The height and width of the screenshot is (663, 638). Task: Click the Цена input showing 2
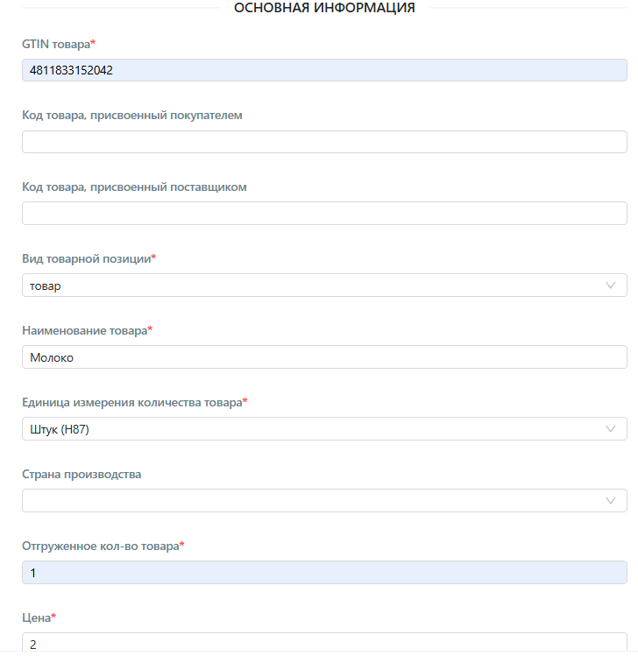(324, 643)
